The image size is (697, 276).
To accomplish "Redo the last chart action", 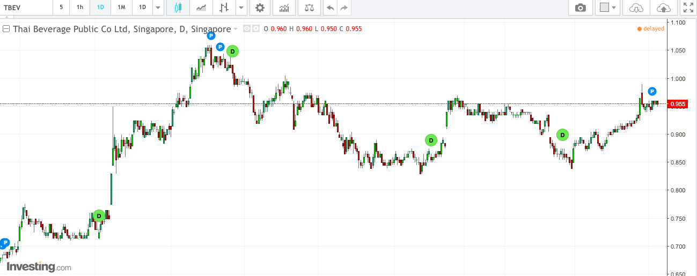I will (x=344, y=8).
